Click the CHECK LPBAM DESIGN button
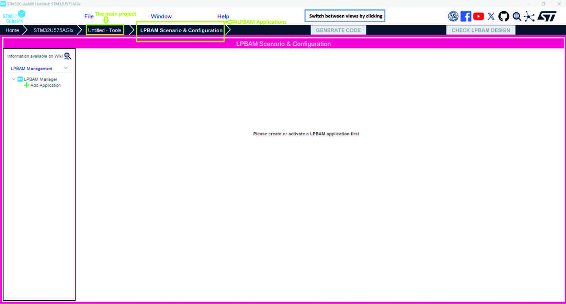This screenshot has width=566, height=304. (x=481, y=30)
